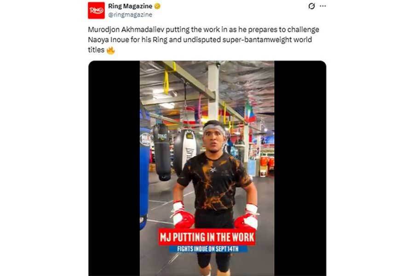Click the hanging flag in the gym video

point(249,113)
